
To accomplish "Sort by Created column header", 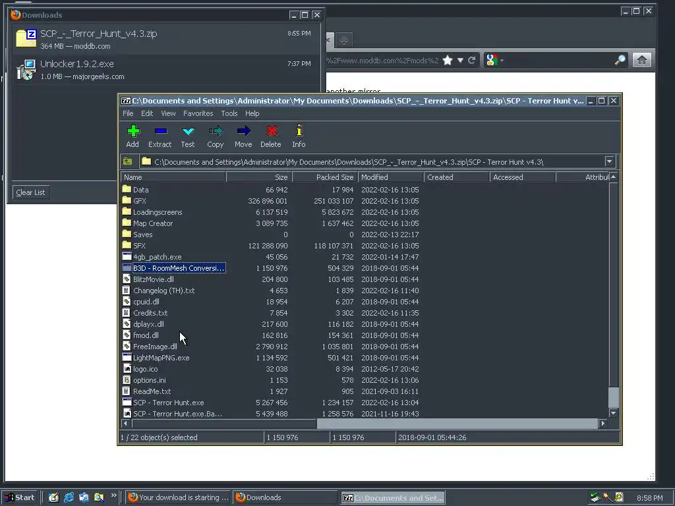I will [457, 177].
